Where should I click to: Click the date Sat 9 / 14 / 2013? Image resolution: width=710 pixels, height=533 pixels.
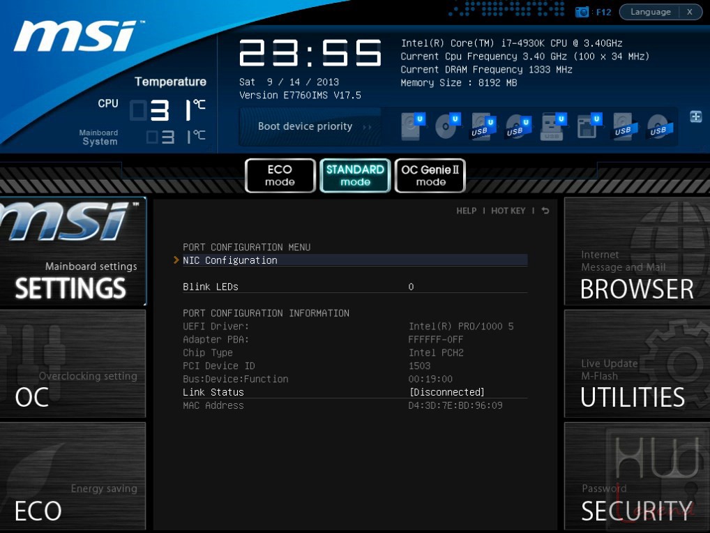pyautogui.click(x=289, y=82)
